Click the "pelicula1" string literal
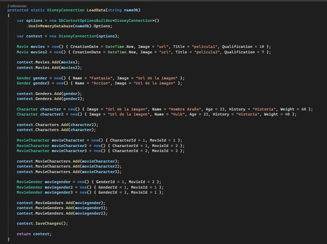327x244 pixels. pyautogui.click(x=204, y=47)
